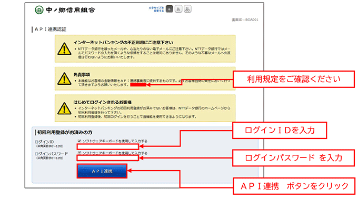Click the 中ノ郷信用組合 logo emblem
The height and width of the screenshot is (199, 358).
[39, 10]
